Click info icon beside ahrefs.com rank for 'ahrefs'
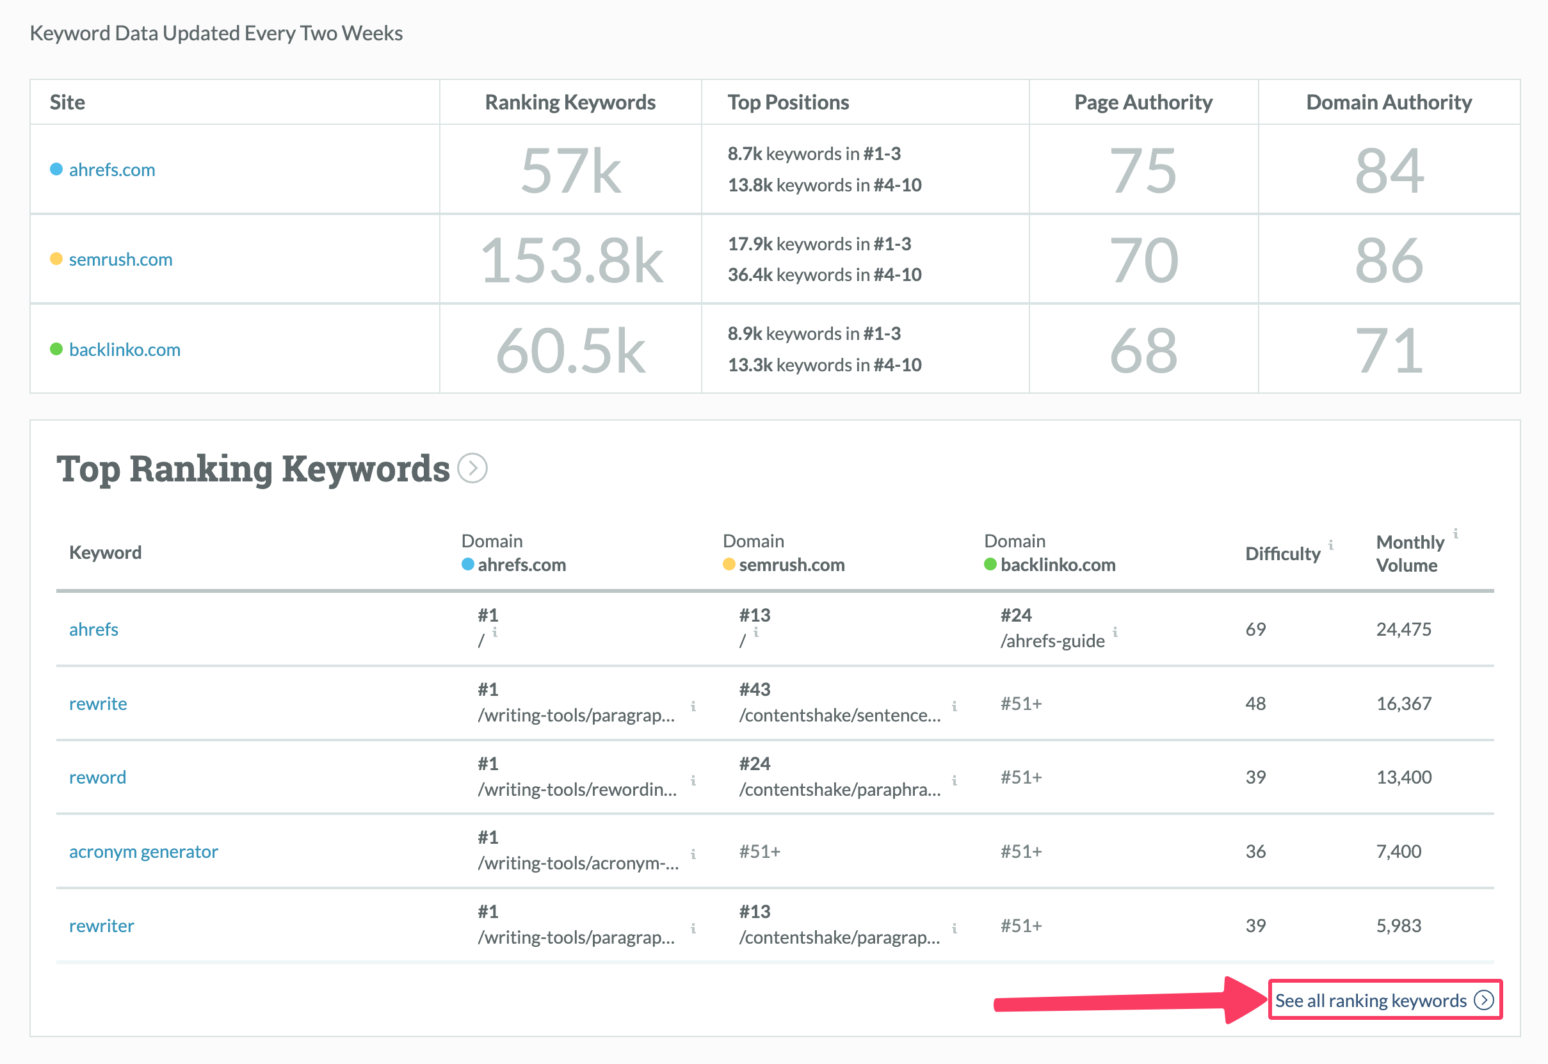The height and width of the screenshot is (1064, 1548). click(x=495, y=632)
